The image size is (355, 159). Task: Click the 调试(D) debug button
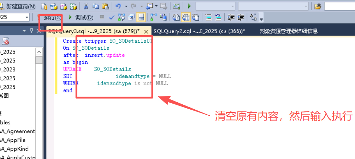(x=81, y=17)
